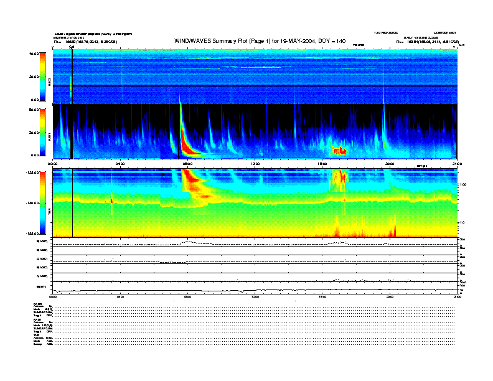The image size is (493, 381).
Task: Click the 12:00 tick label under RAD1 panel
Action: (x=255, y=164)
